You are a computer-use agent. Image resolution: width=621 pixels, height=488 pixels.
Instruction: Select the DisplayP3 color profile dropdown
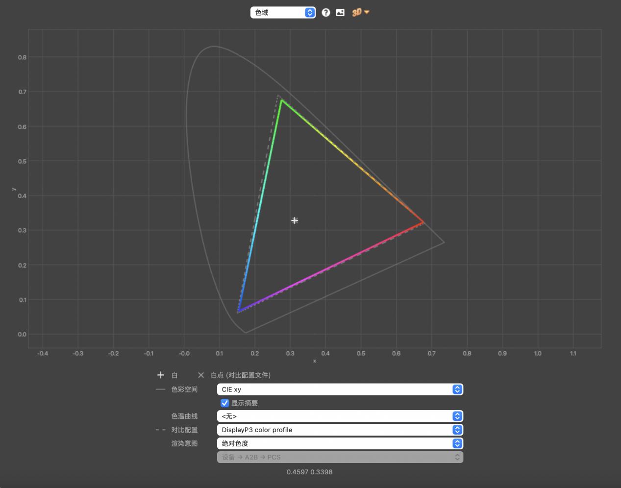pyautogui.click(x=340, y=430)
